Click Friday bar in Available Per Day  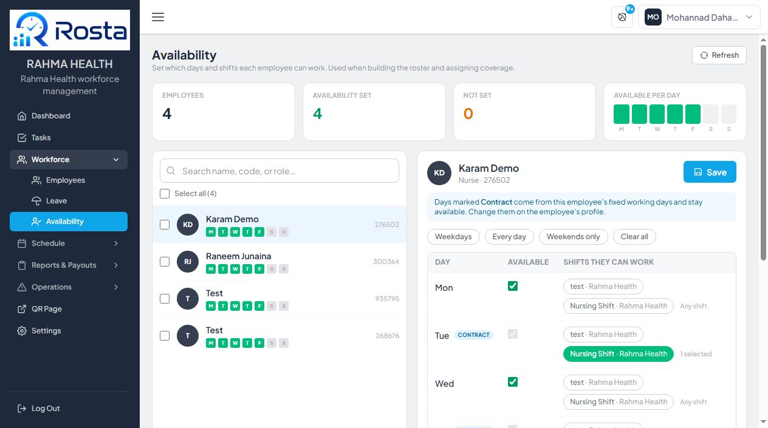[693, 114]
